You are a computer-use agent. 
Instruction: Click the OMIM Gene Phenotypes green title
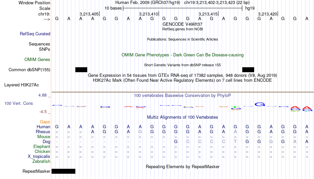pos(182,55)
